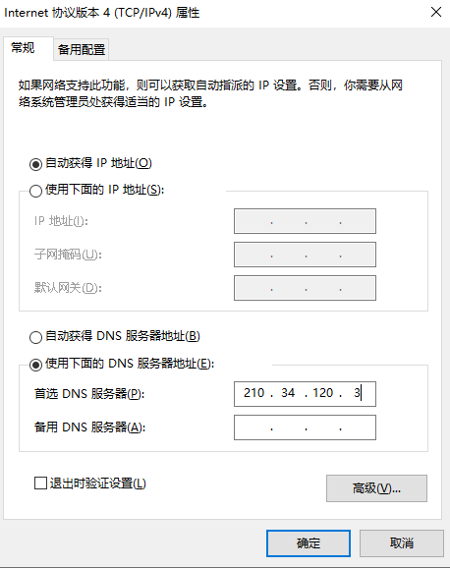Cancel with the 取消 button

(x=402, y=543)
